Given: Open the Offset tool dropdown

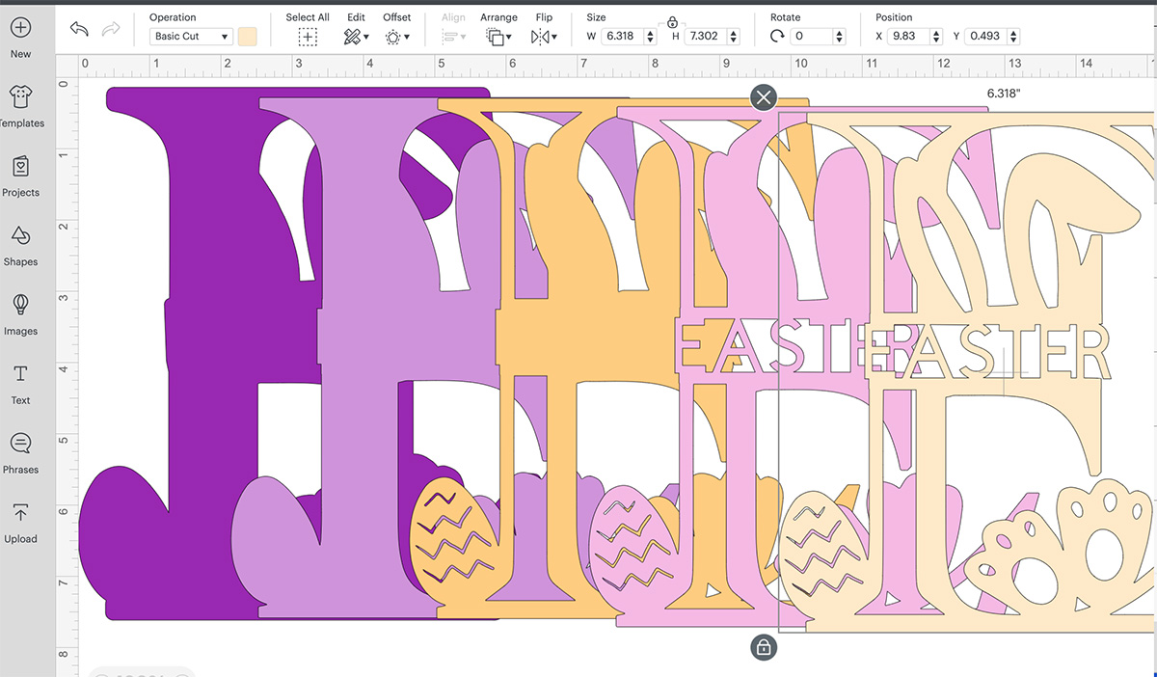Looking at the screenshot, I should [397, 37].
